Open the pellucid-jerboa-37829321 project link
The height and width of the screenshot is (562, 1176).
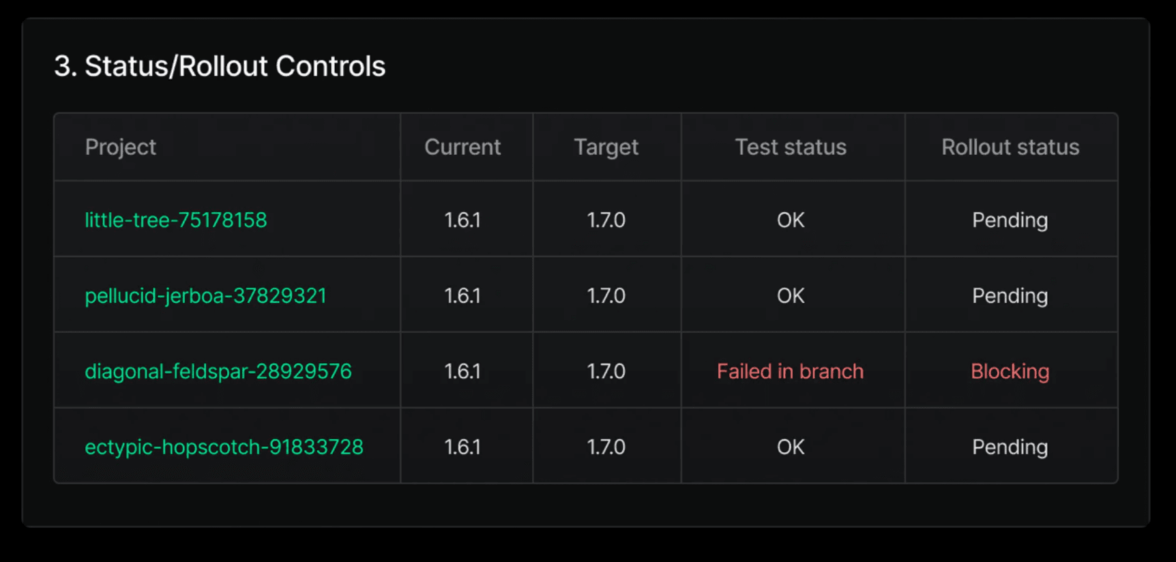[205, 296]
